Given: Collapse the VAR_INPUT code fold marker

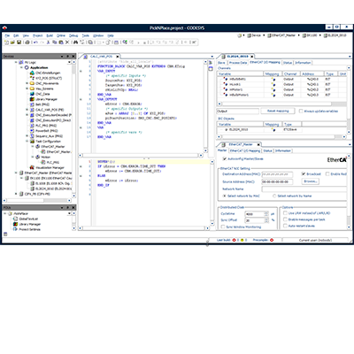Looking at the screenshot, I should (x=81, y=71).
